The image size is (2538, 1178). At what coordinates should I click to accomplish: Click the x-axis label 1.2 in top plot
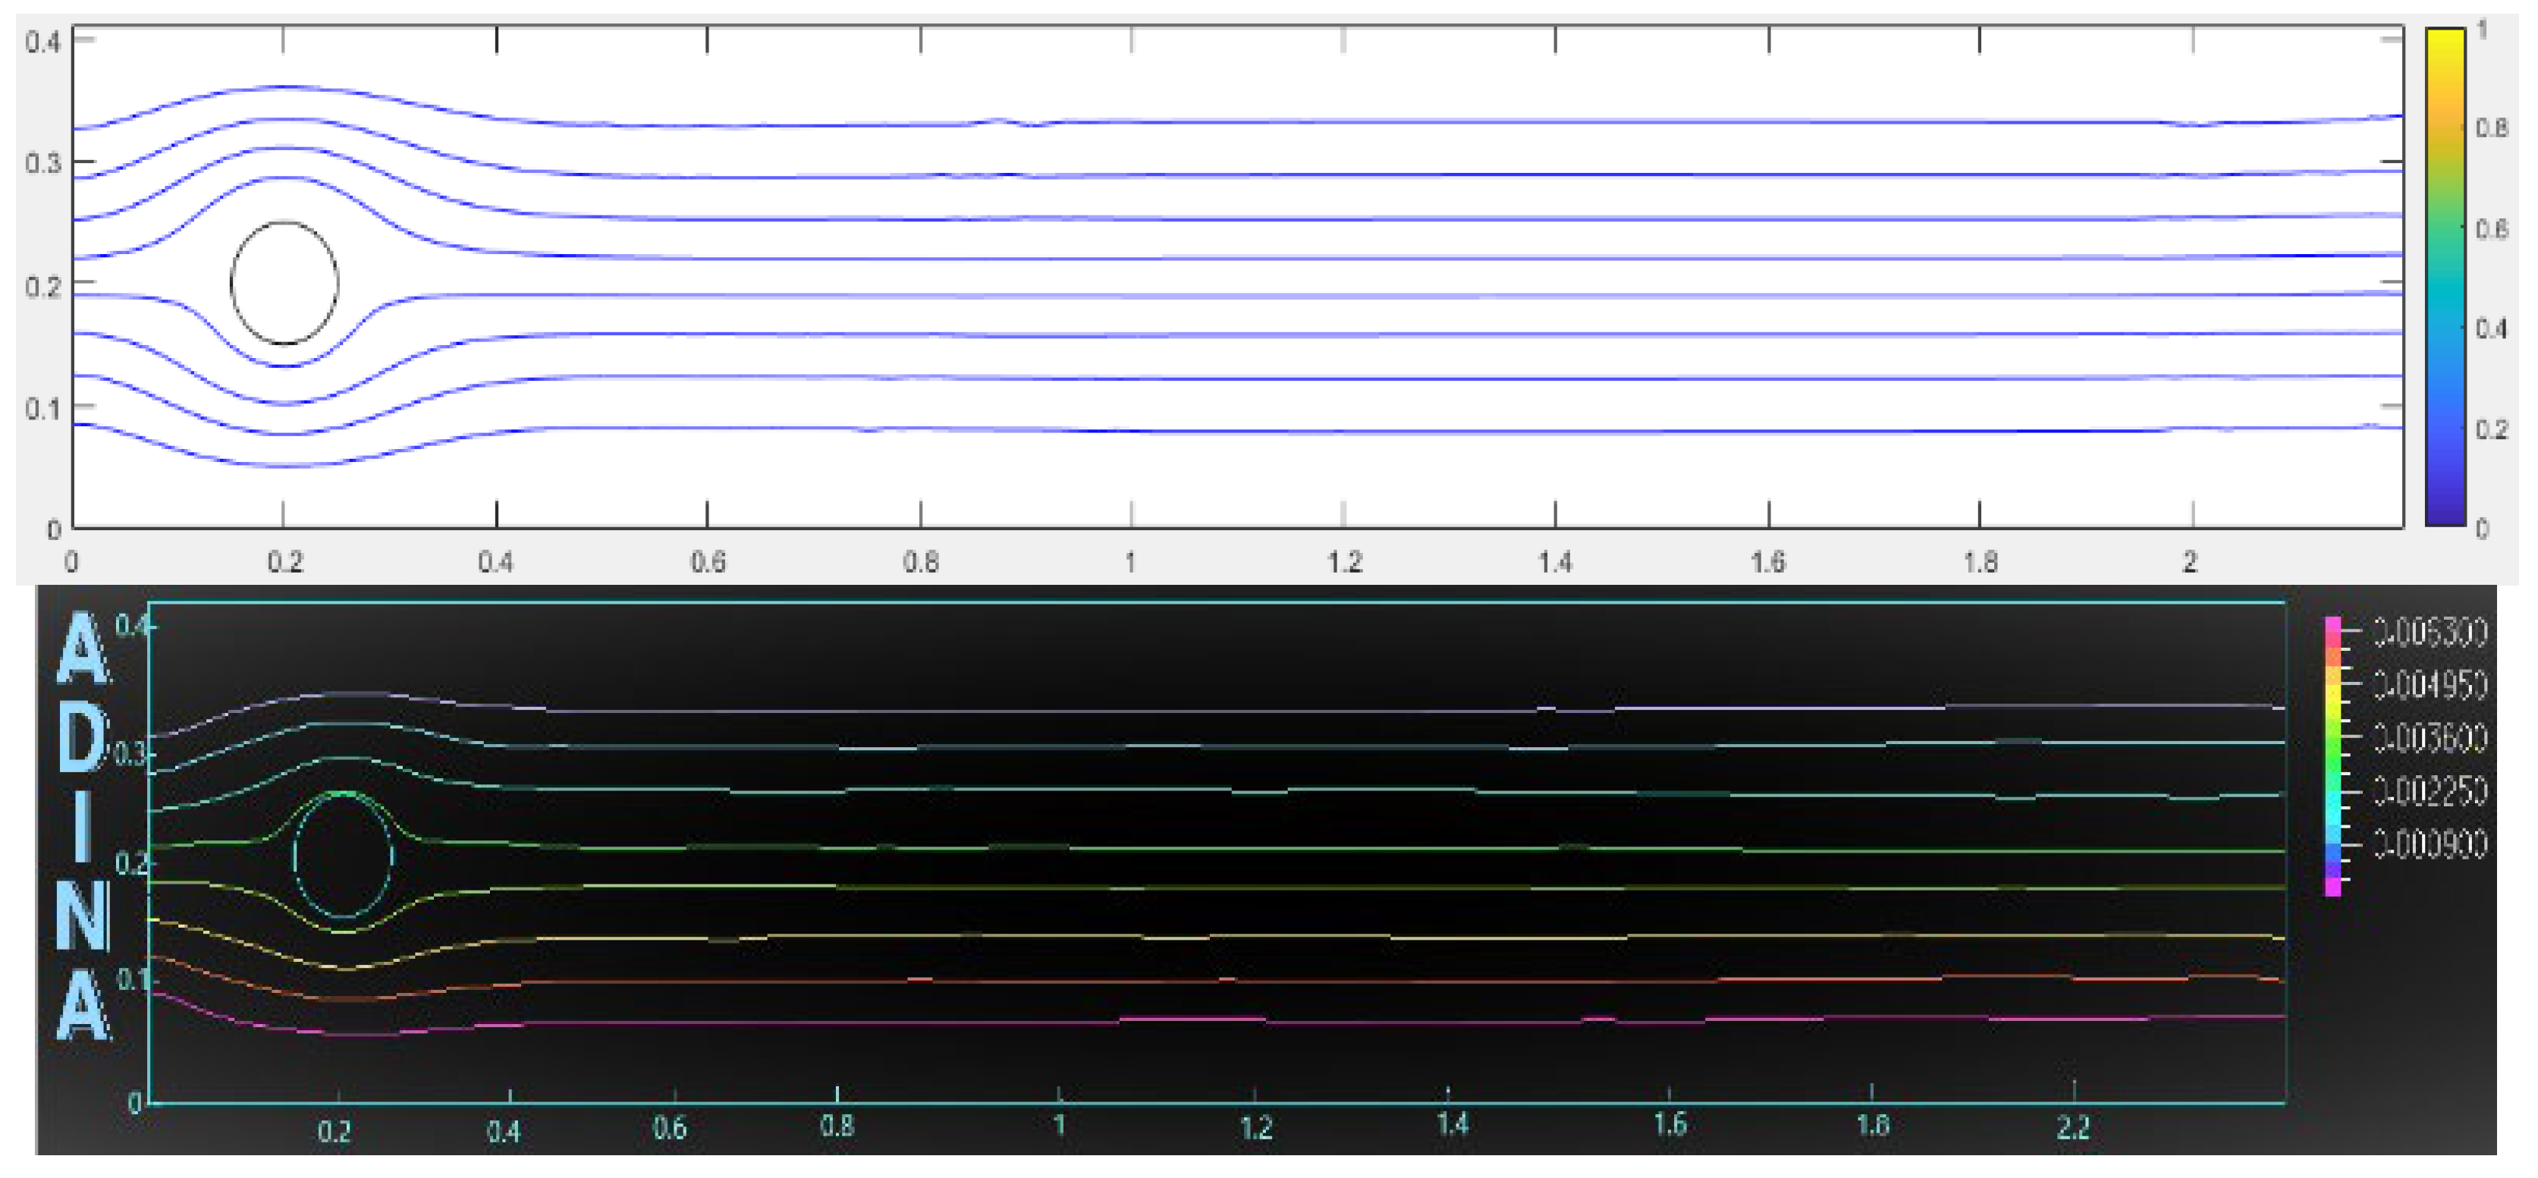coord(1344,562)
